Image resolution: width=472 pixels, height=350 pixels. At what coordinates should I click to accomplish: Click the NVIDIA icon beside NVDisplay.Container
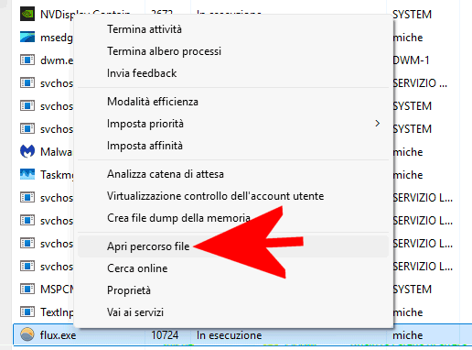point(27,14)
